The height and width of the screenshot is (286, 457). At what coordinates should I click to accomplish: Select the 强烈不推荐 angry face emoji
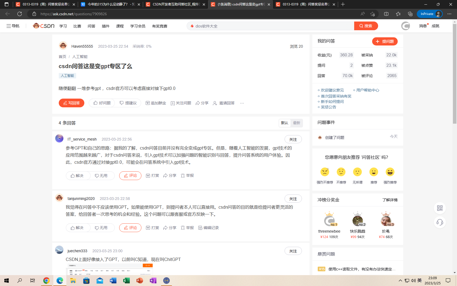pyautogui.click(x=325, y=172)
